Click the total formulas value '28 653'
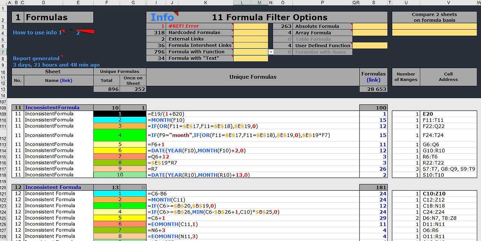This screenshot has width=481, height=241. (x=374, y=89)
